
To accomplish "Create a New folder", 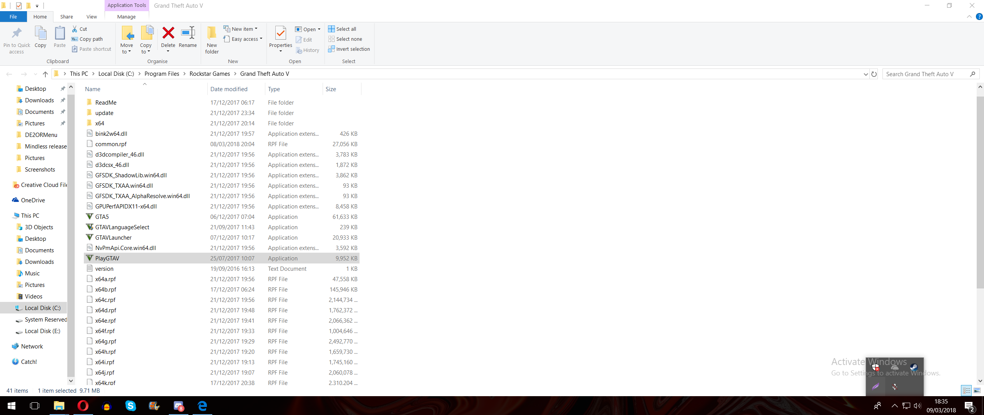I will [x=212, y=40].
